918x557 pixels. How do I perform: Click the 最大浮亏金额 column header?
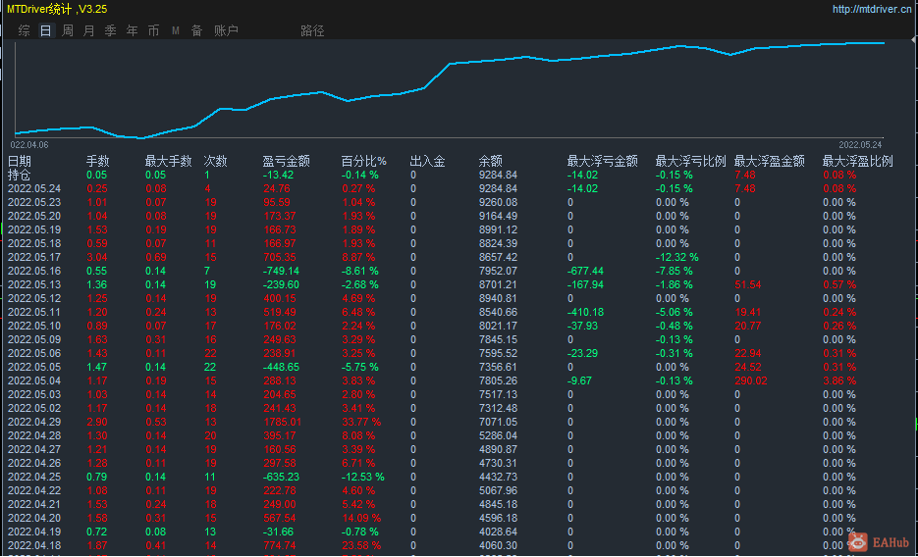pyautogui.click(x=603, y=161)
